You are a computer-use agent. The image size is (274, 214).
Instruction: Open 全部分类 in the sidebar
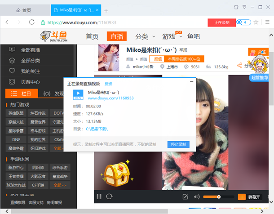point(31,61)
